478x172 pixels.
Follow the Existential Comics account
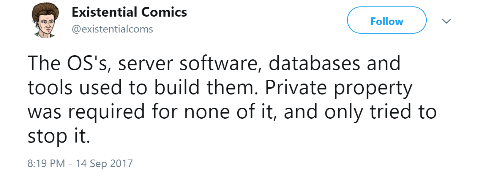pos(387,22)
